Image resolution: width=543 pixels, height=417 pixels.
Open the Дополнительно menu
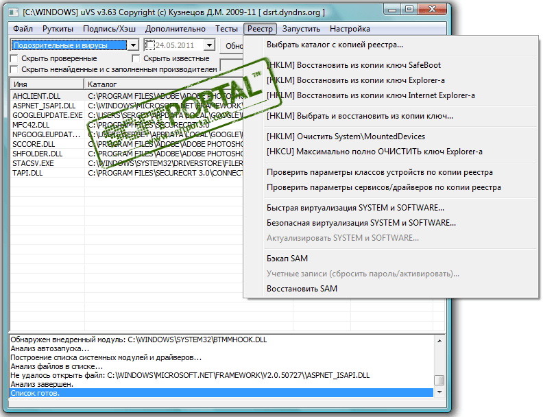pos(176,29)
